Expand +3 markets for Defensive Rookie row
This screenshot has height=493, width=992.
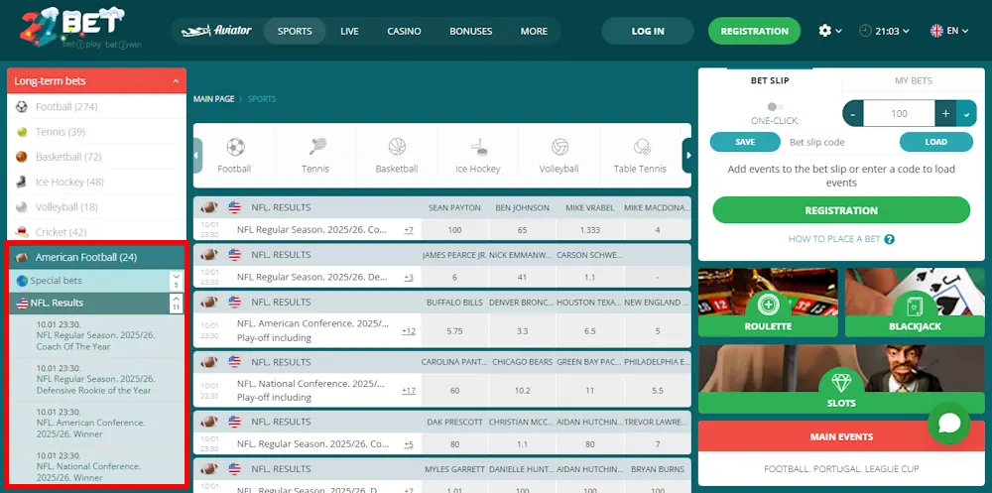409,277
